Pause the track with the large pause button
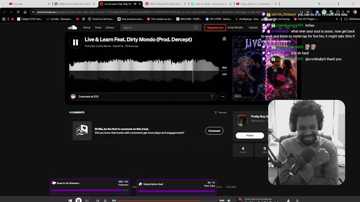Image resolution: width=360 pixels, height=202 pixels. point(75,42)
